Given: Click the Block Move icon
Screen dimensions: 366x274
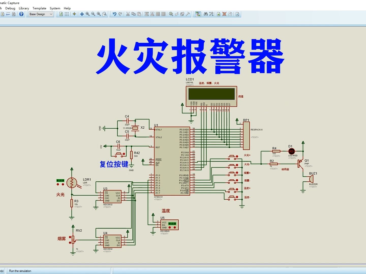Looking at the screenshot, I should coord(152,14).
